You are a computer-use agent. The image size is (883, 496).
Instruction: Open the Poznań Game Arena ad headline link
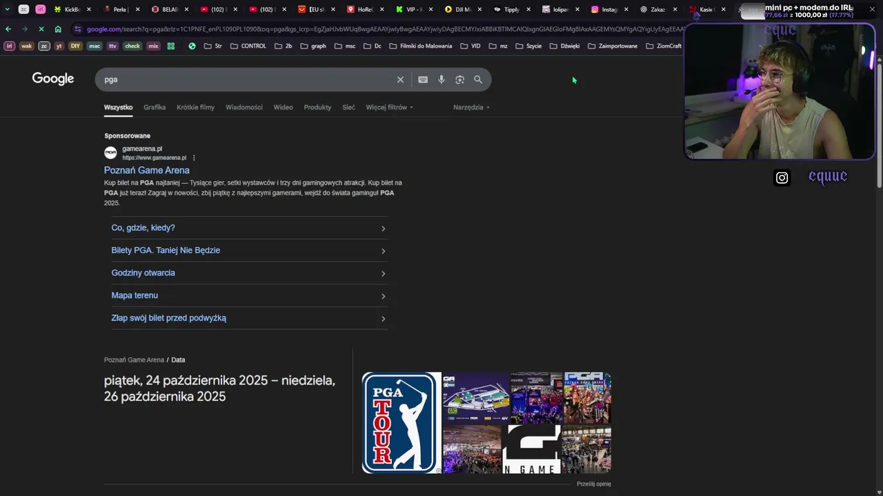click(146, 170)
